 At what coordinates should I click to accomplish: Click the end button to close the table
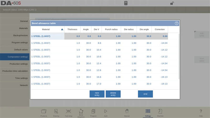145,94
